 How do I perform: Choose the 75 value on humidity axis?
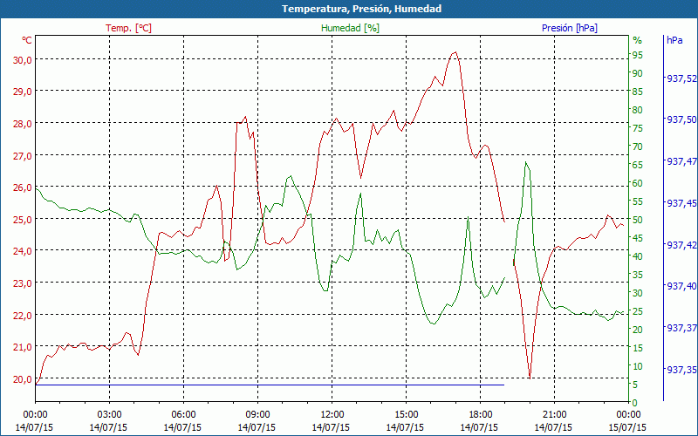(x=638, y=128)
